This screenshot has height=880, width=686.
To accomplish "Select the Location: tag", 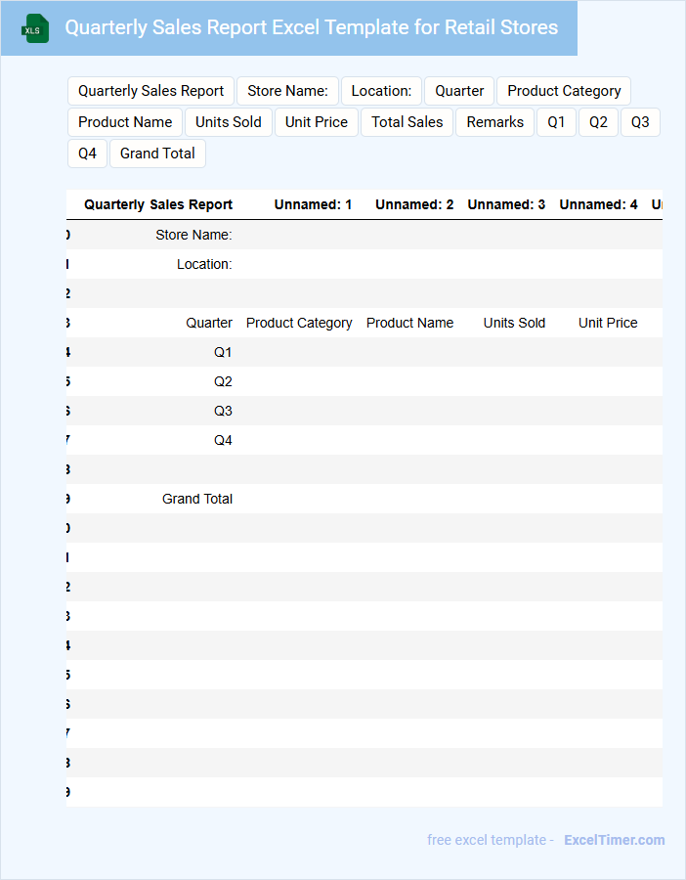I will (381, 91).
